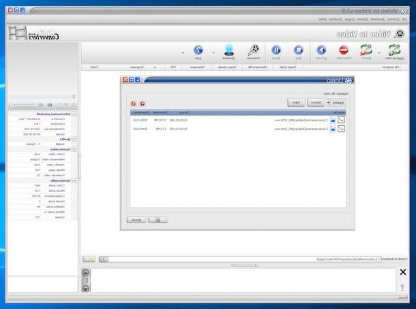The height and width of the screenshot is (309, 416).
Task: Open the Strumenti tools toolbar icon
Action: click(x=229, y=50)
